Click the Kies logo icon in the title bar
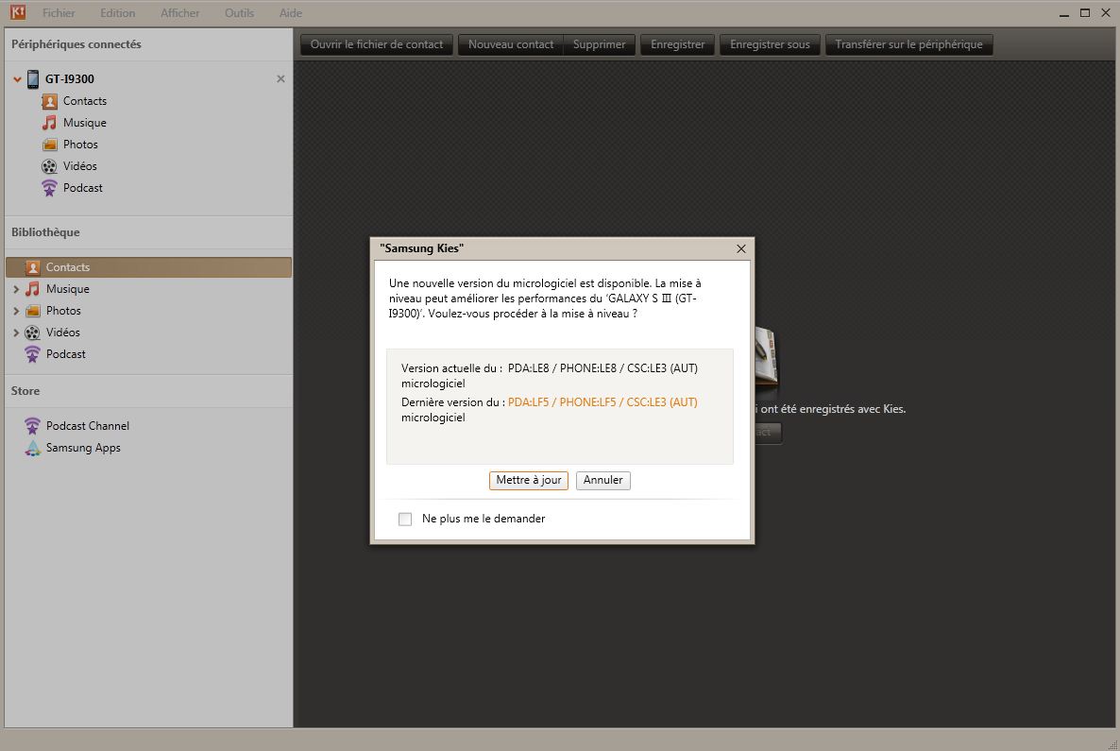 click(x=18, y=12)
